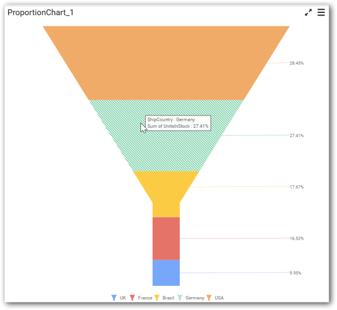The width and height of the screenshot is (337, 310).
Task: Select the red France funnel segment
Action: [x=166, y=239]
